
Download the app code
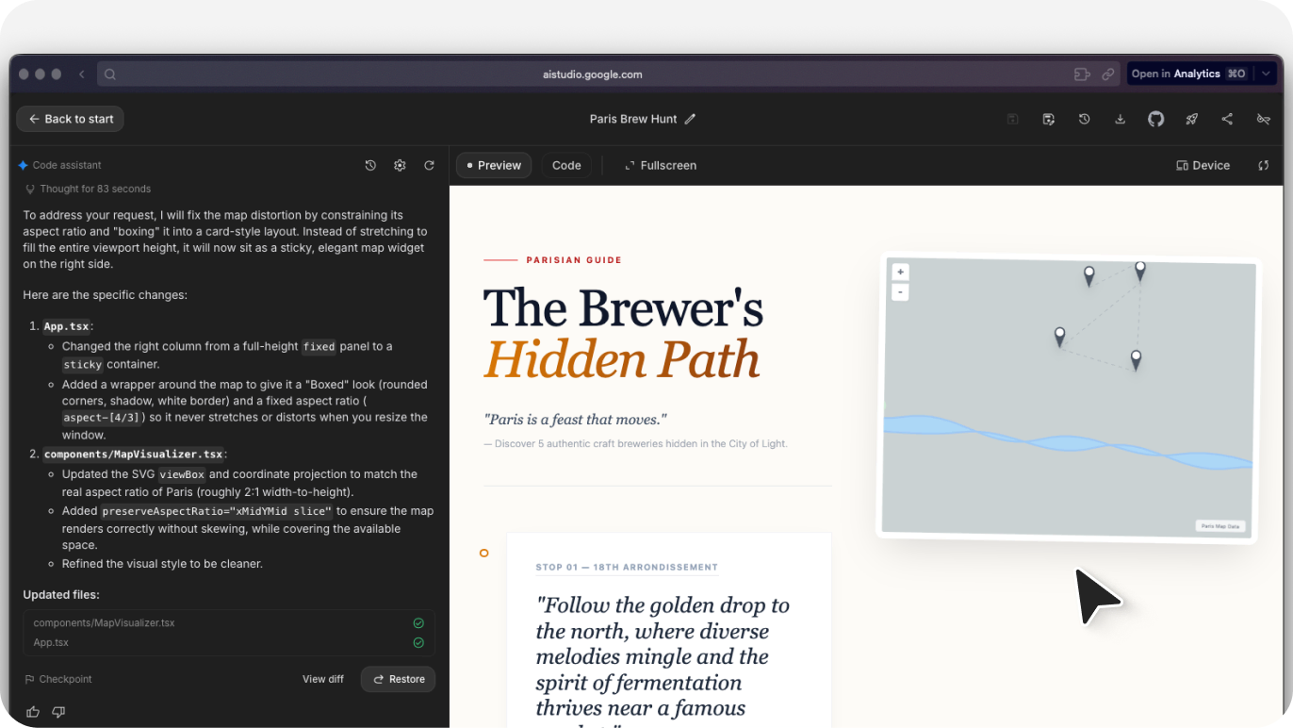point(1120,119)
